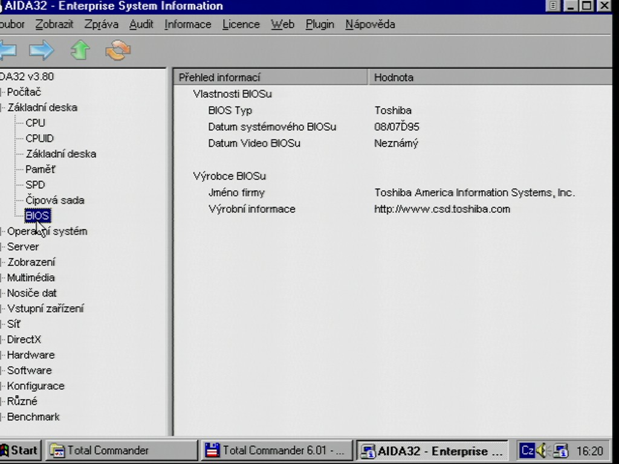This screenshot has width=619, height=464.
Task: Open the Nápověda menu
Action: (370, 24)
